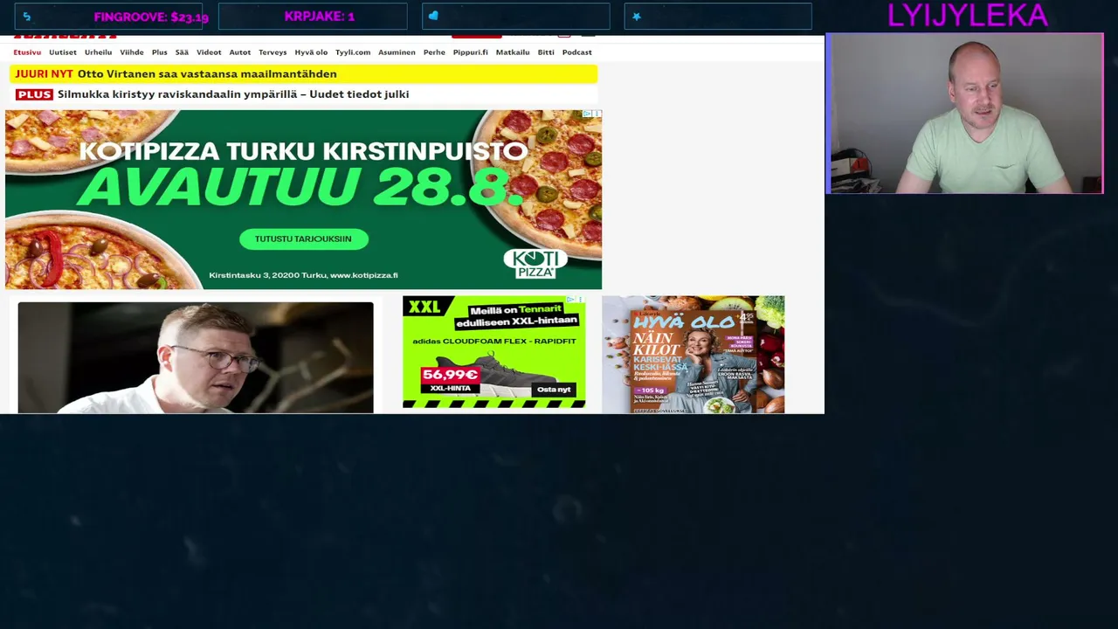This screenshot has height=629, width=1118.
Task: Click the 56,99€ price tag
Action: coord(451,377)
